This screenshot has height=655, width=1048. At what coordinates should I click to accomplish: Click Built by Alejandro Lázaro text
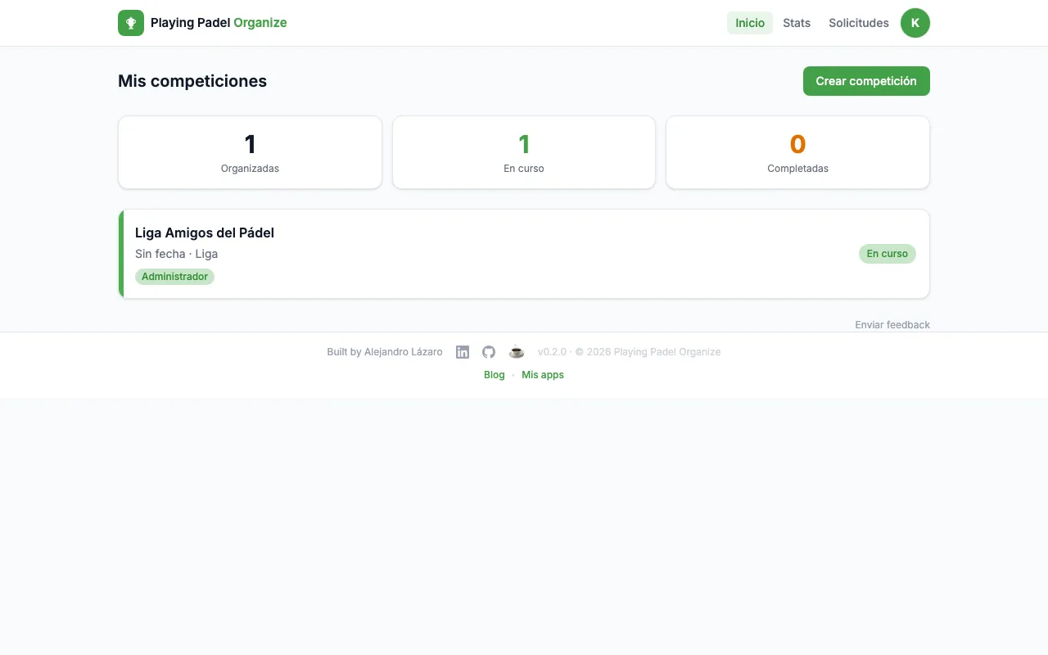tap(385, 352)
